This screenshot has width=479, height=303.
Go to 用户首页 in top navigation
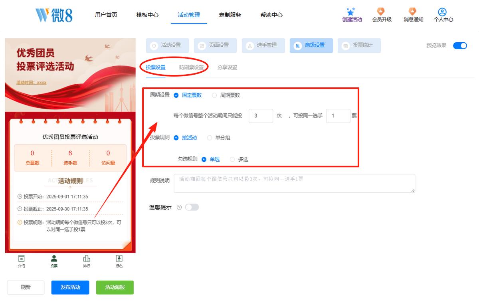106,15
